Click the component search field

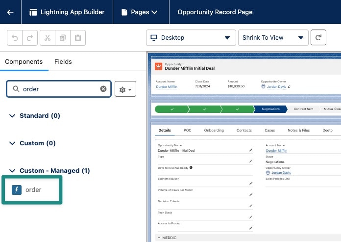[x=59, y=89]
